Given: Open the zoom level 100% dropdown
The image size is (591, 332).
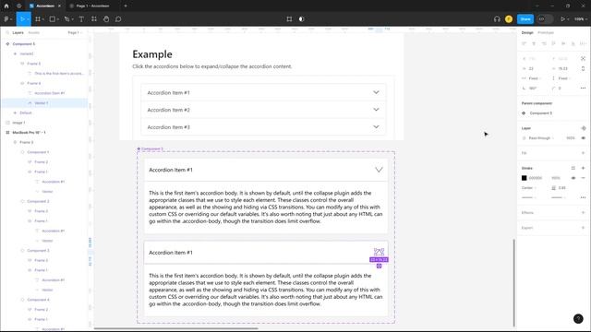Looking at the screenshot, I should [581, 18].
